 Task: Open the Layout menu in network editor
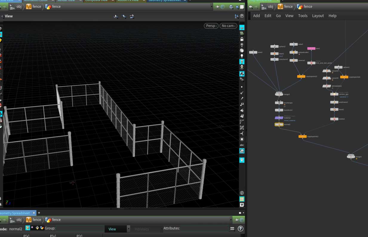(318, 16)
